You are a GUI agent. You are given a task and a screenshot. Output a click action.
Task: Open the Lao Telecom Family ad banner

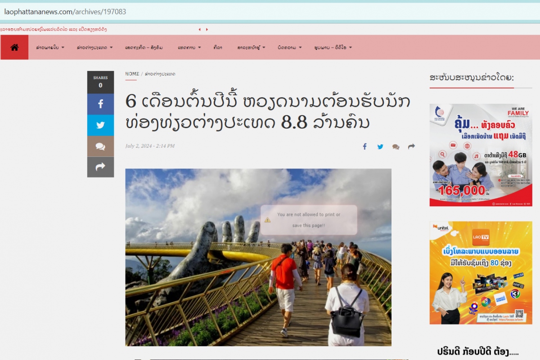[x=481, y=155]
